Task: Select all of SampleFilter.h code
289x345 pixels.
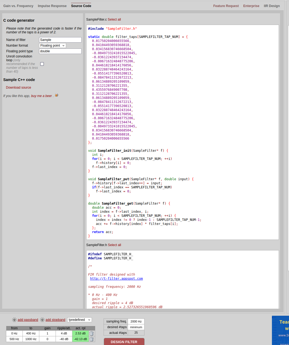Action: click(x=114, y=245)
